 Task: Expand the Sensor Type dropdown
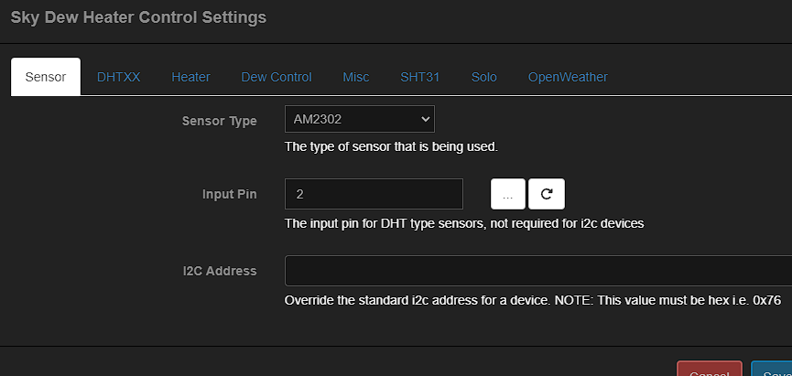tap(359, 119)
